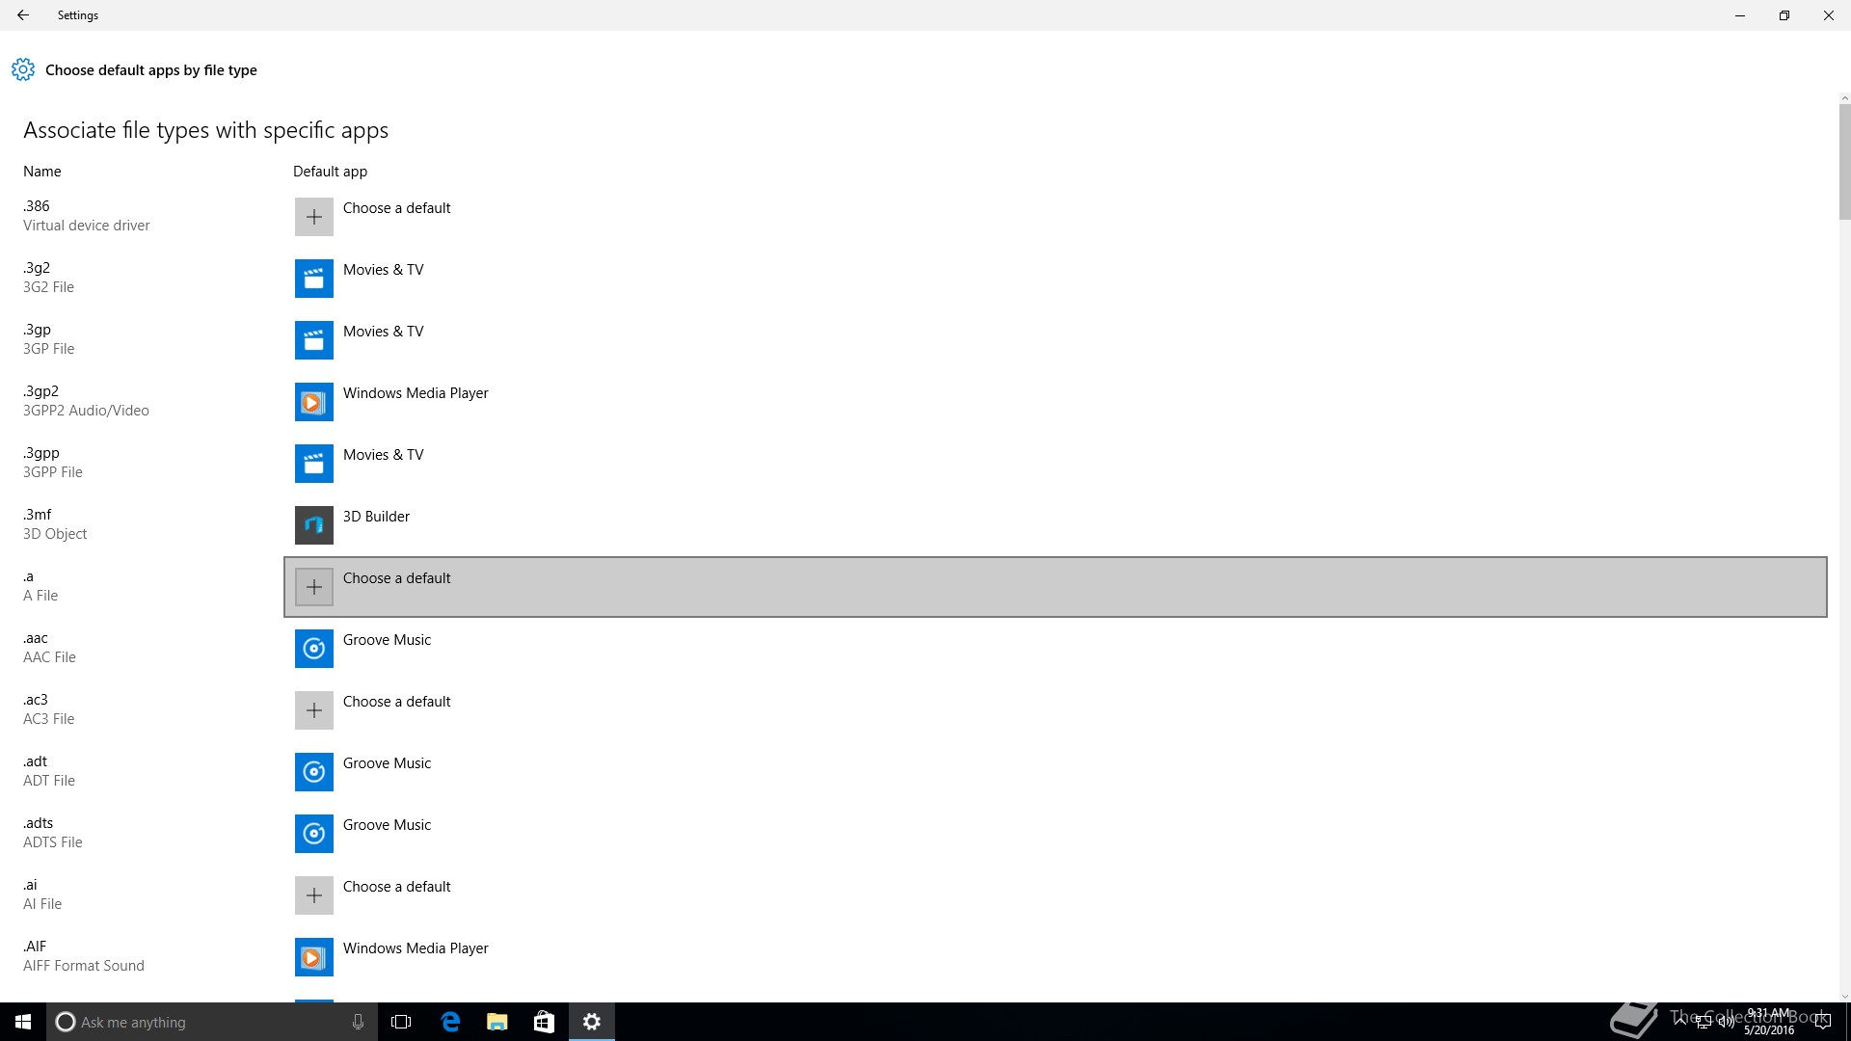Screen dimensions: 1851x1041
Task: Open the Windows Store from the taskbar
Action: [544, 1022]
